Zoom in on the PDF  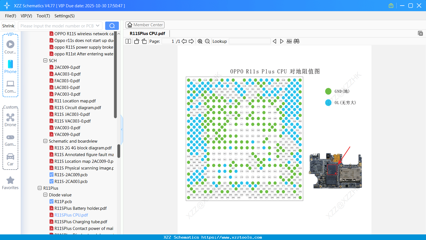(200, 41)
